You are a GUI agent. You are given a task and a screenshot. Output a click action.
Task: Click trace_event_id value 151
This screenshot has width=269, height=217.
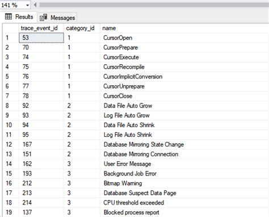41,154
